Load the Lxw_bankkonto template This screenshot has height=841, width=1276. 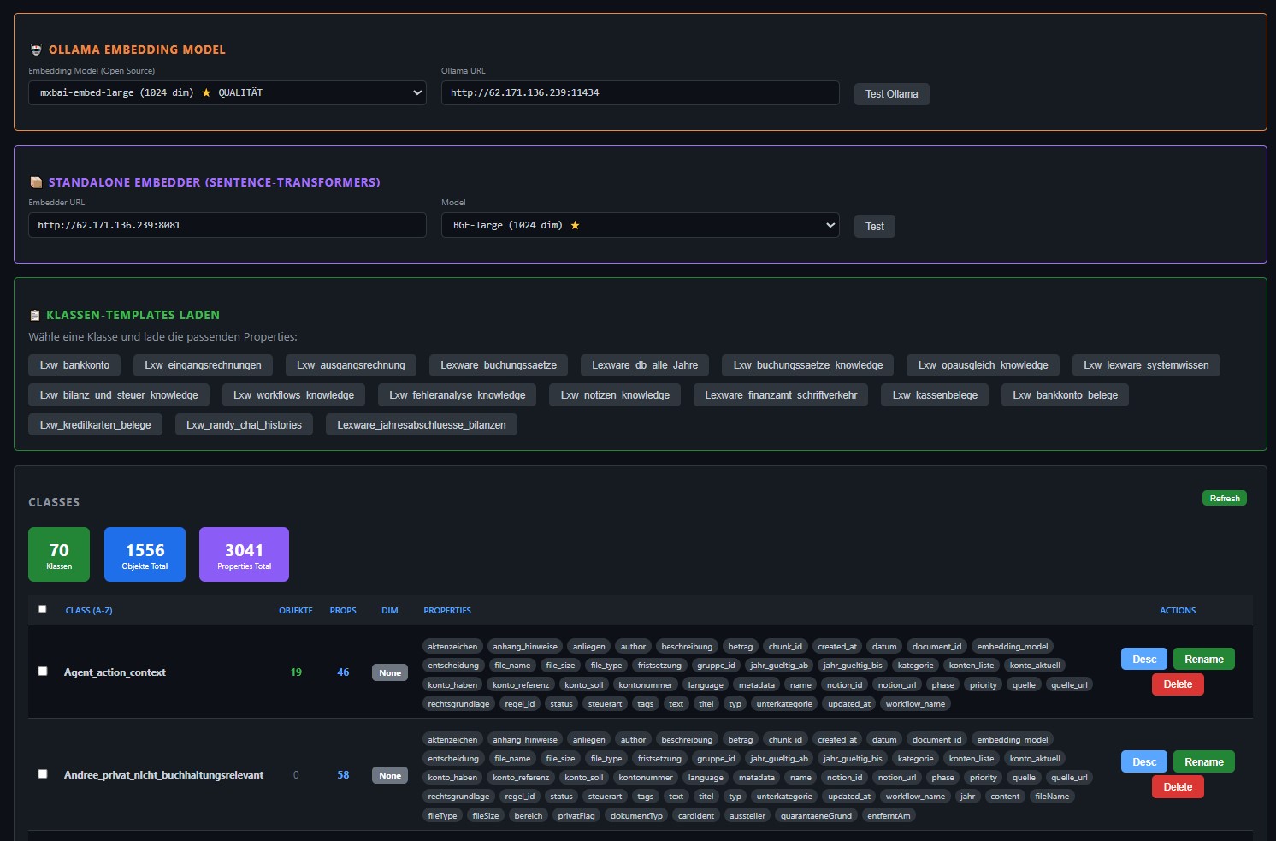point(74,365)
